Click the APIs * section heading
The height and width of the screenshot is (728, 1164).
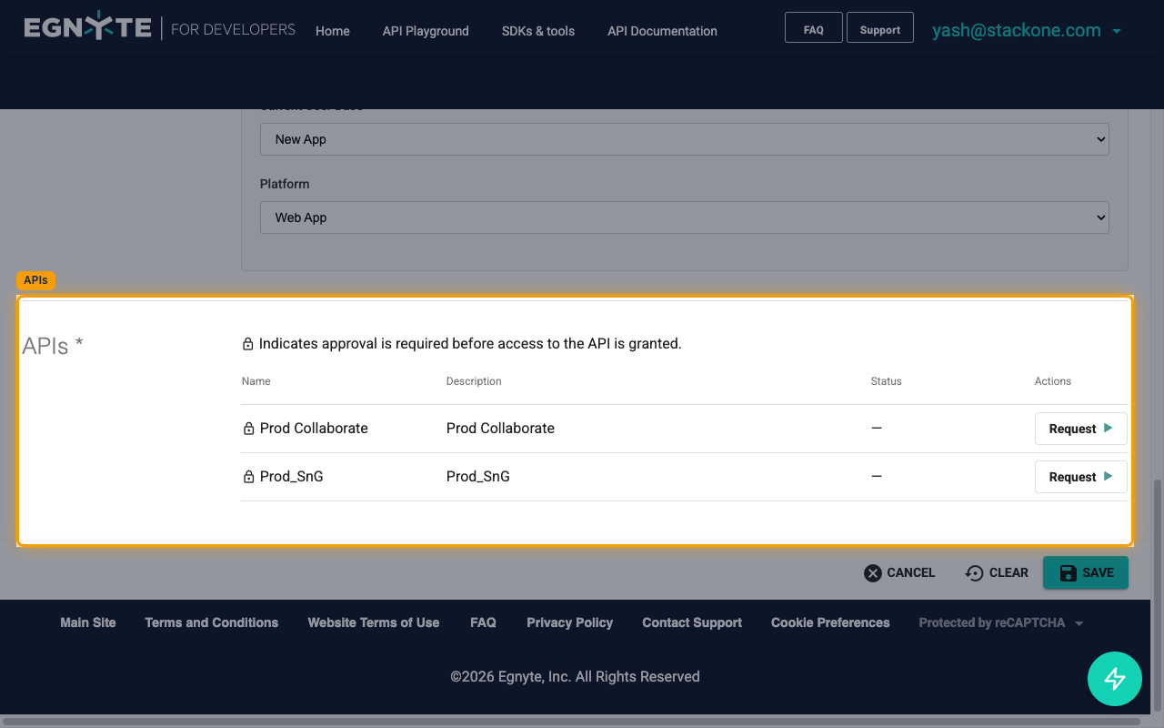click(x=53, y=346)
